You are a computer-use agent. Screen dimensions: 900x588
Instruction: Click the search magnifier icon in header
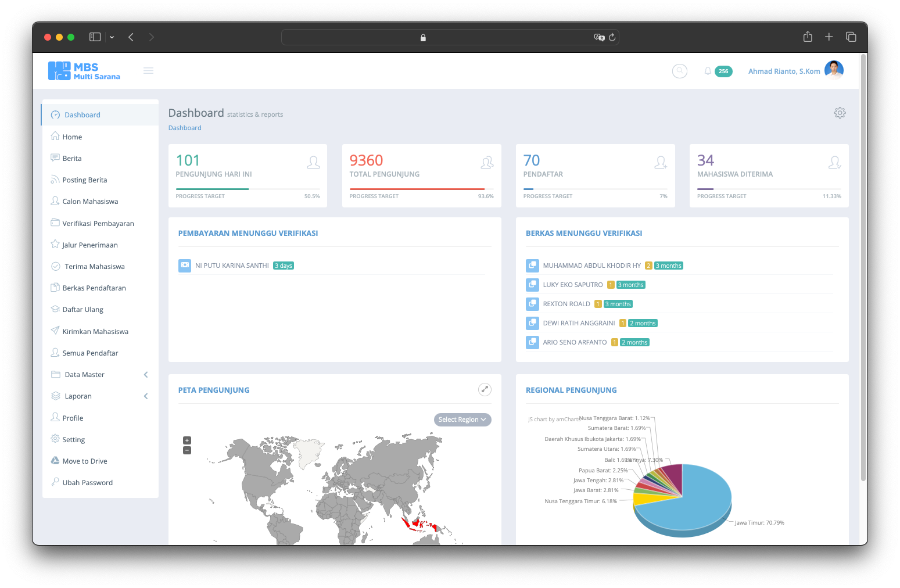679,70
